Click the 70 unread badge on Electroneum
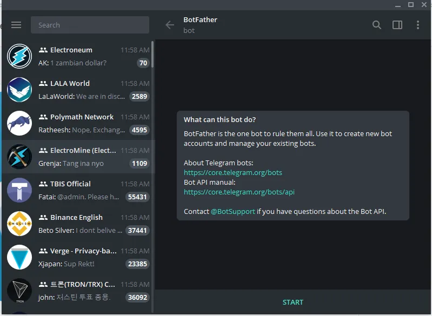 click(x=143, y=63)
